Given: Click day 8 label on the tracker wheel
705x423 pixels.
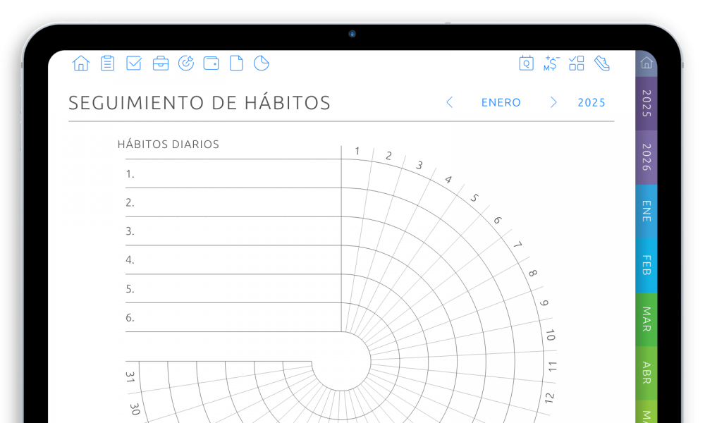Looking at the screenshot, I should pyautogui.click(x=533, y=273).
